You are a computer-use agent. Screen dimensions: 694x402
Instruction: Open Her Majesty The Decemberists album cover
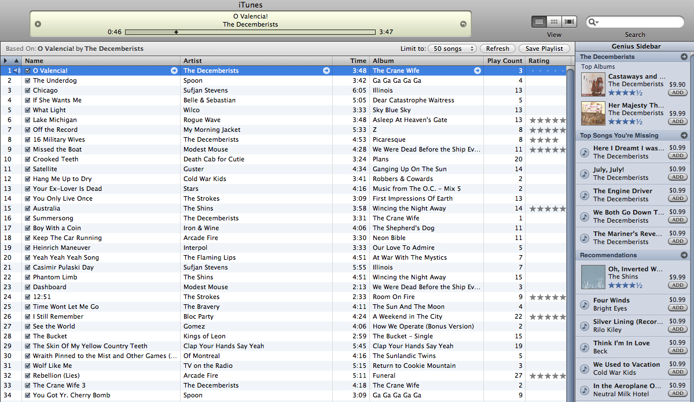[x=593, y=113]
